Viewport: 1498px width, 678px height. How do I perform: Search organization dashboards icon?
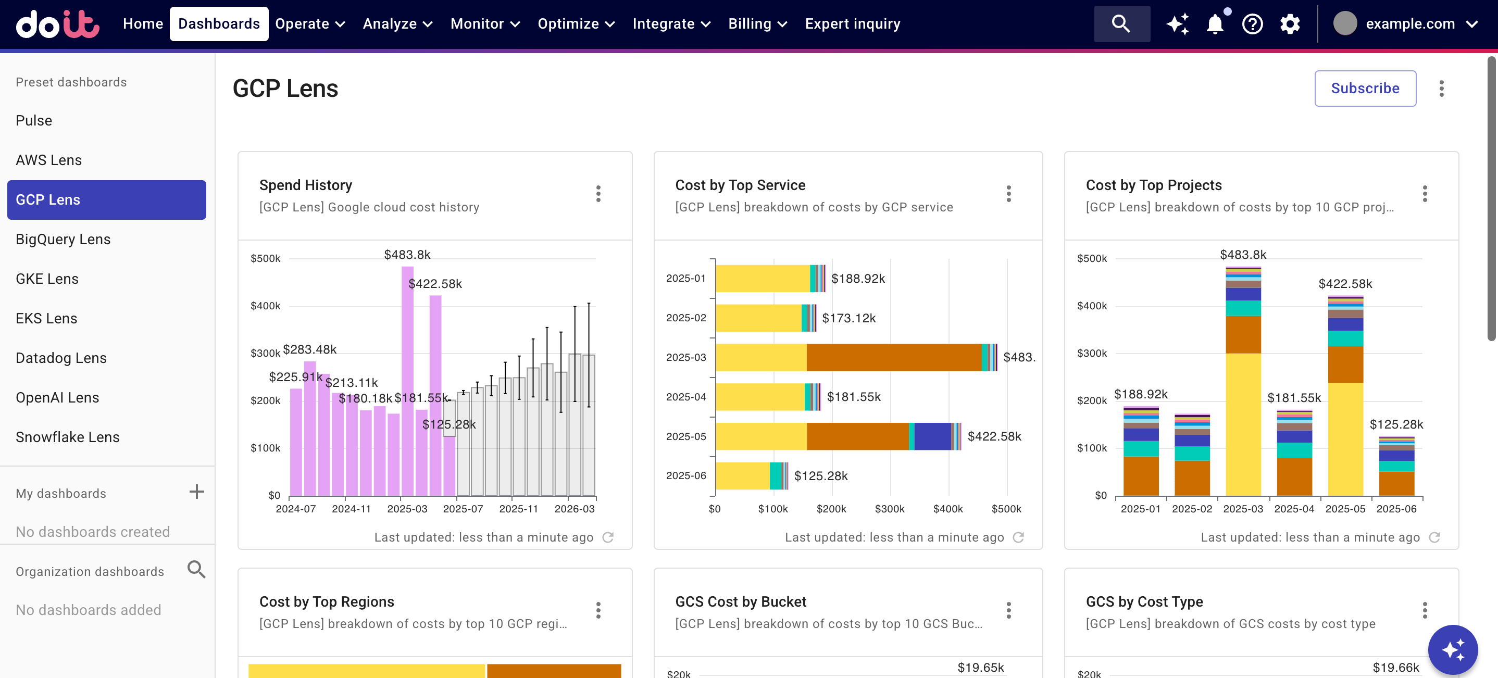(196, 569)
